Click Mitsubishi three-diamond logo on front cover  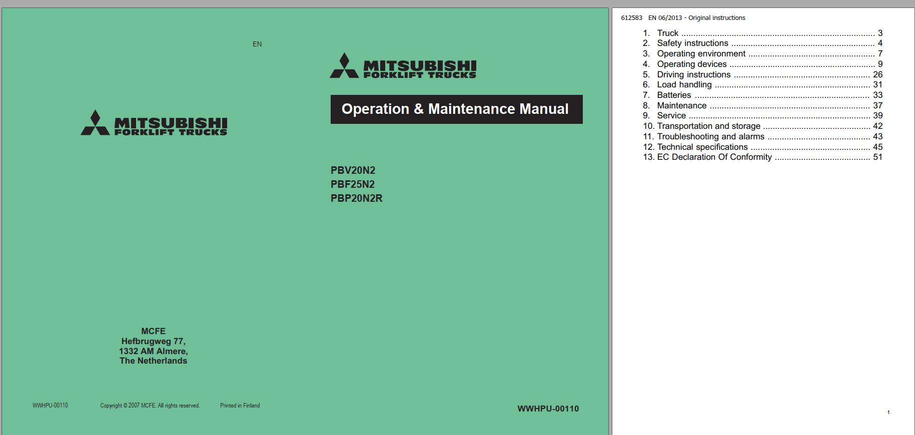[x=344, y=65]
